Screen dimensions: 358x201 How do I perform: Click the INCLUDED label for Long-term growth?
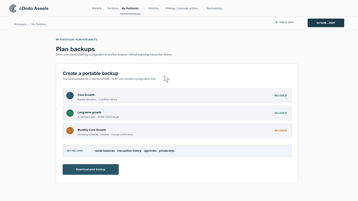280,113
